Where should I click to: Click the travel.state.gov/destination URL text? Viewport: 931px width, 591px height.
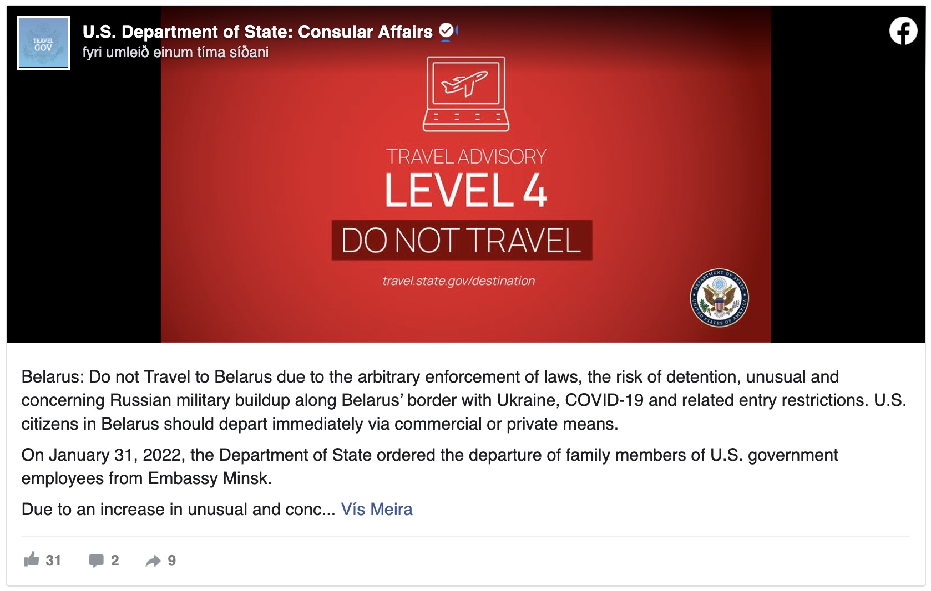(x=458, y=281)
